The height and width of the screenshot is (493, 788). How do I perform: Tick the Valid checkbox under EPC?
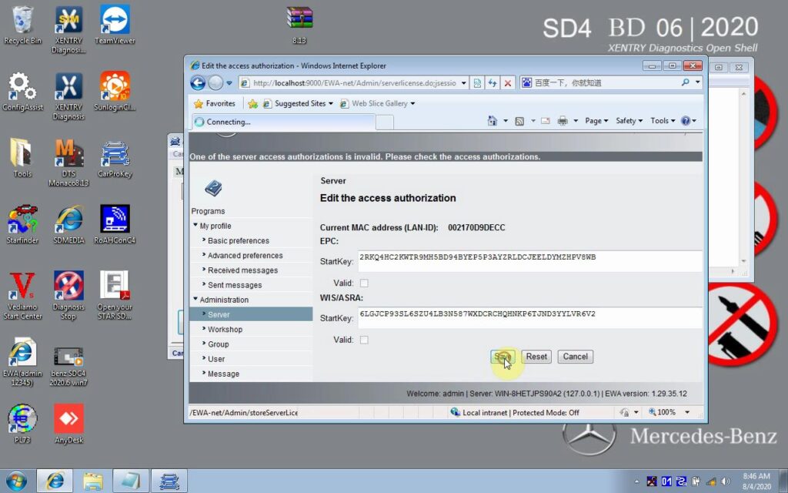(x=364, y=283)
